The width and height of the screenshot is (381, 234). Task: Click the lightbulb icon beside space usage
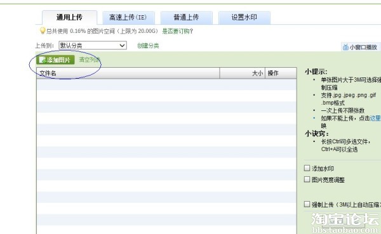point(43,30)
